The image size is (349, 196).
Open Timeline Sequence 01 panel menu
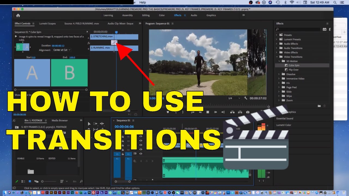133,121
